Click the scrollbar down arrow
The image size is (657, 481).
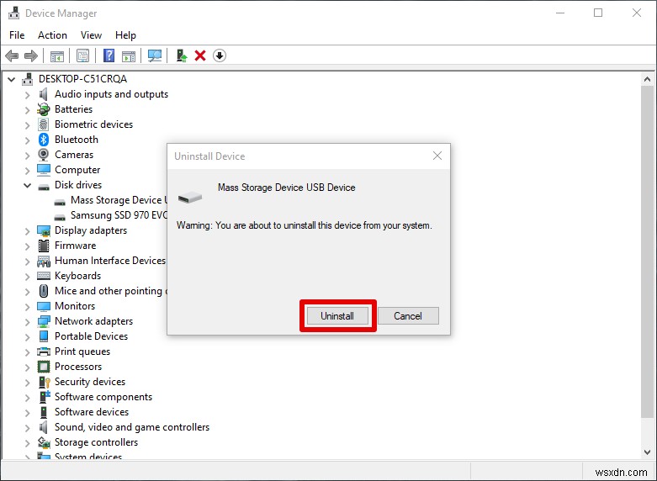coord(647,452)
